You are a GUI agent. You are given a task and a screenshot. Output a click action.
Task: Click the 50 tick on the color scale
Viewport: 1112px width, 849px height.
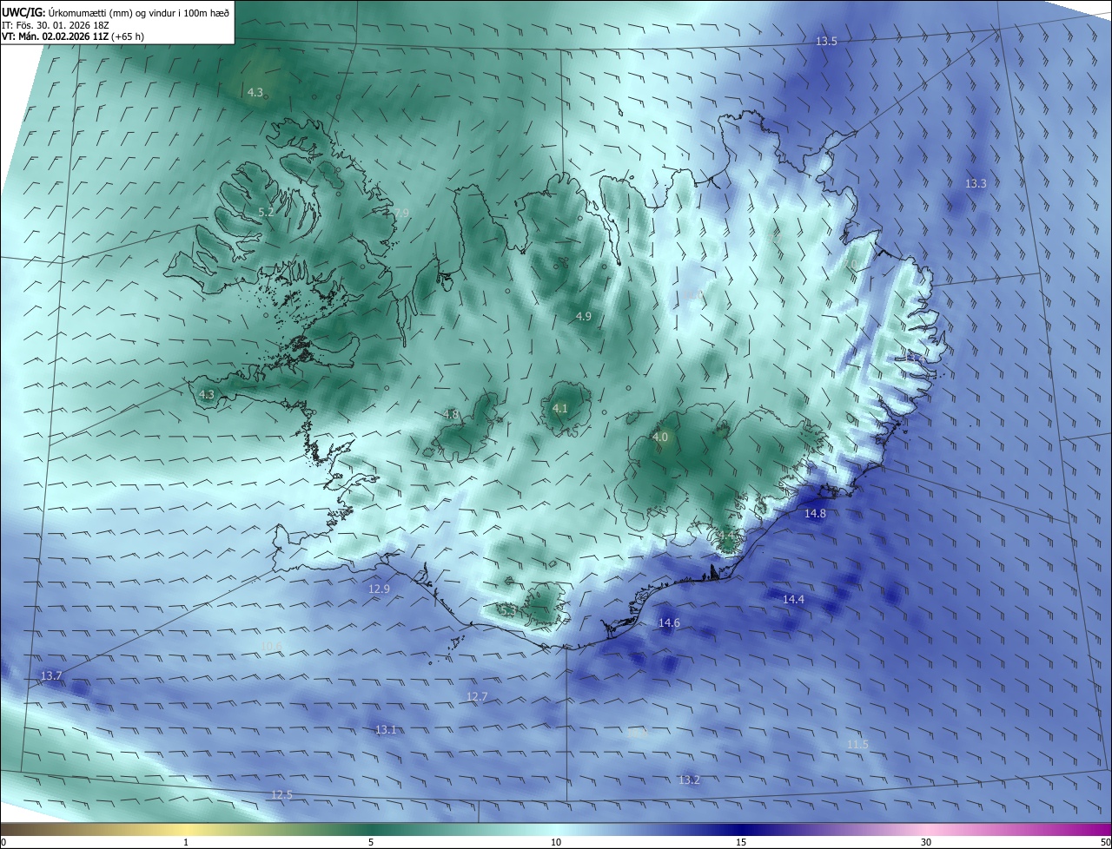pos(1105,842)
